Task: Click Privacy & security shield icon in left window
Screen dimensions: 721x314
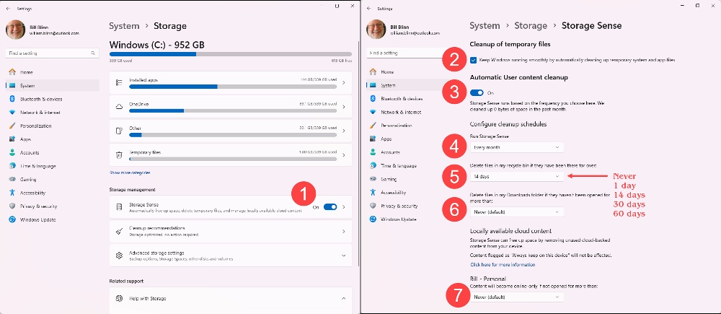Action: click(x=12, y=206)
